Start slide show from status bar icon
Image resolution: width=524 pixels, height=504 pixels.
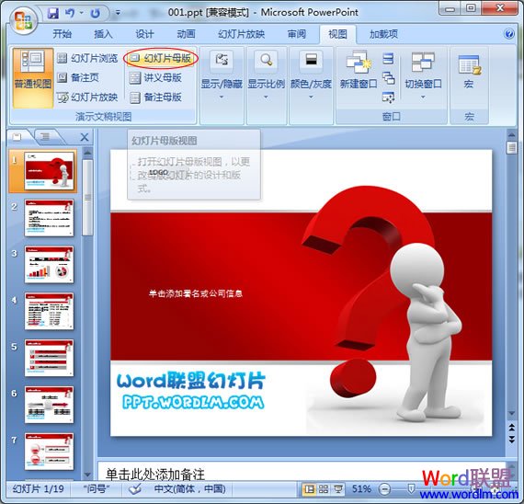[x=338, y=489]
